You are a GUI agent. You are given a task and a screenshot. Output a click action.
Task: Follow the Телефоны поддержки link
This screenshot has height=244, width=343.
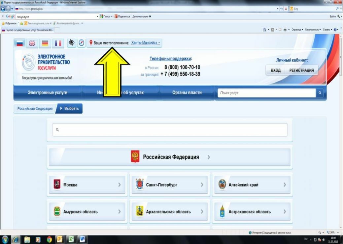(x=171, y=59)
